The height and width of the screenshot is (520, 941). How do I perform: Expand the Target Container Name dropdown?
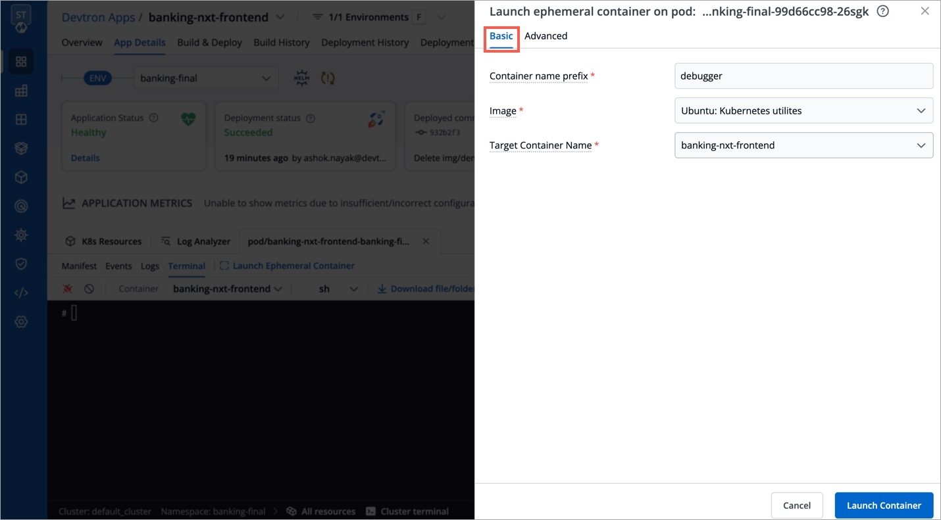pos(803,145)
